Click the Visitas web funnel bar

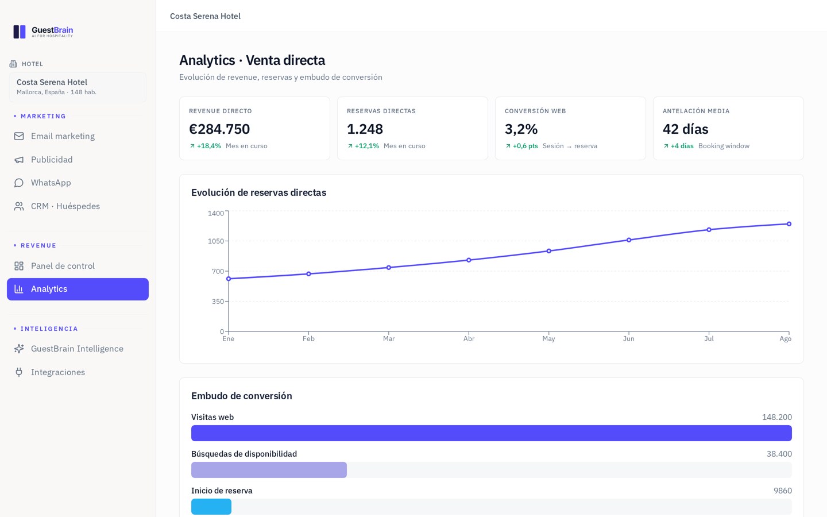click(x=492, y=433)
